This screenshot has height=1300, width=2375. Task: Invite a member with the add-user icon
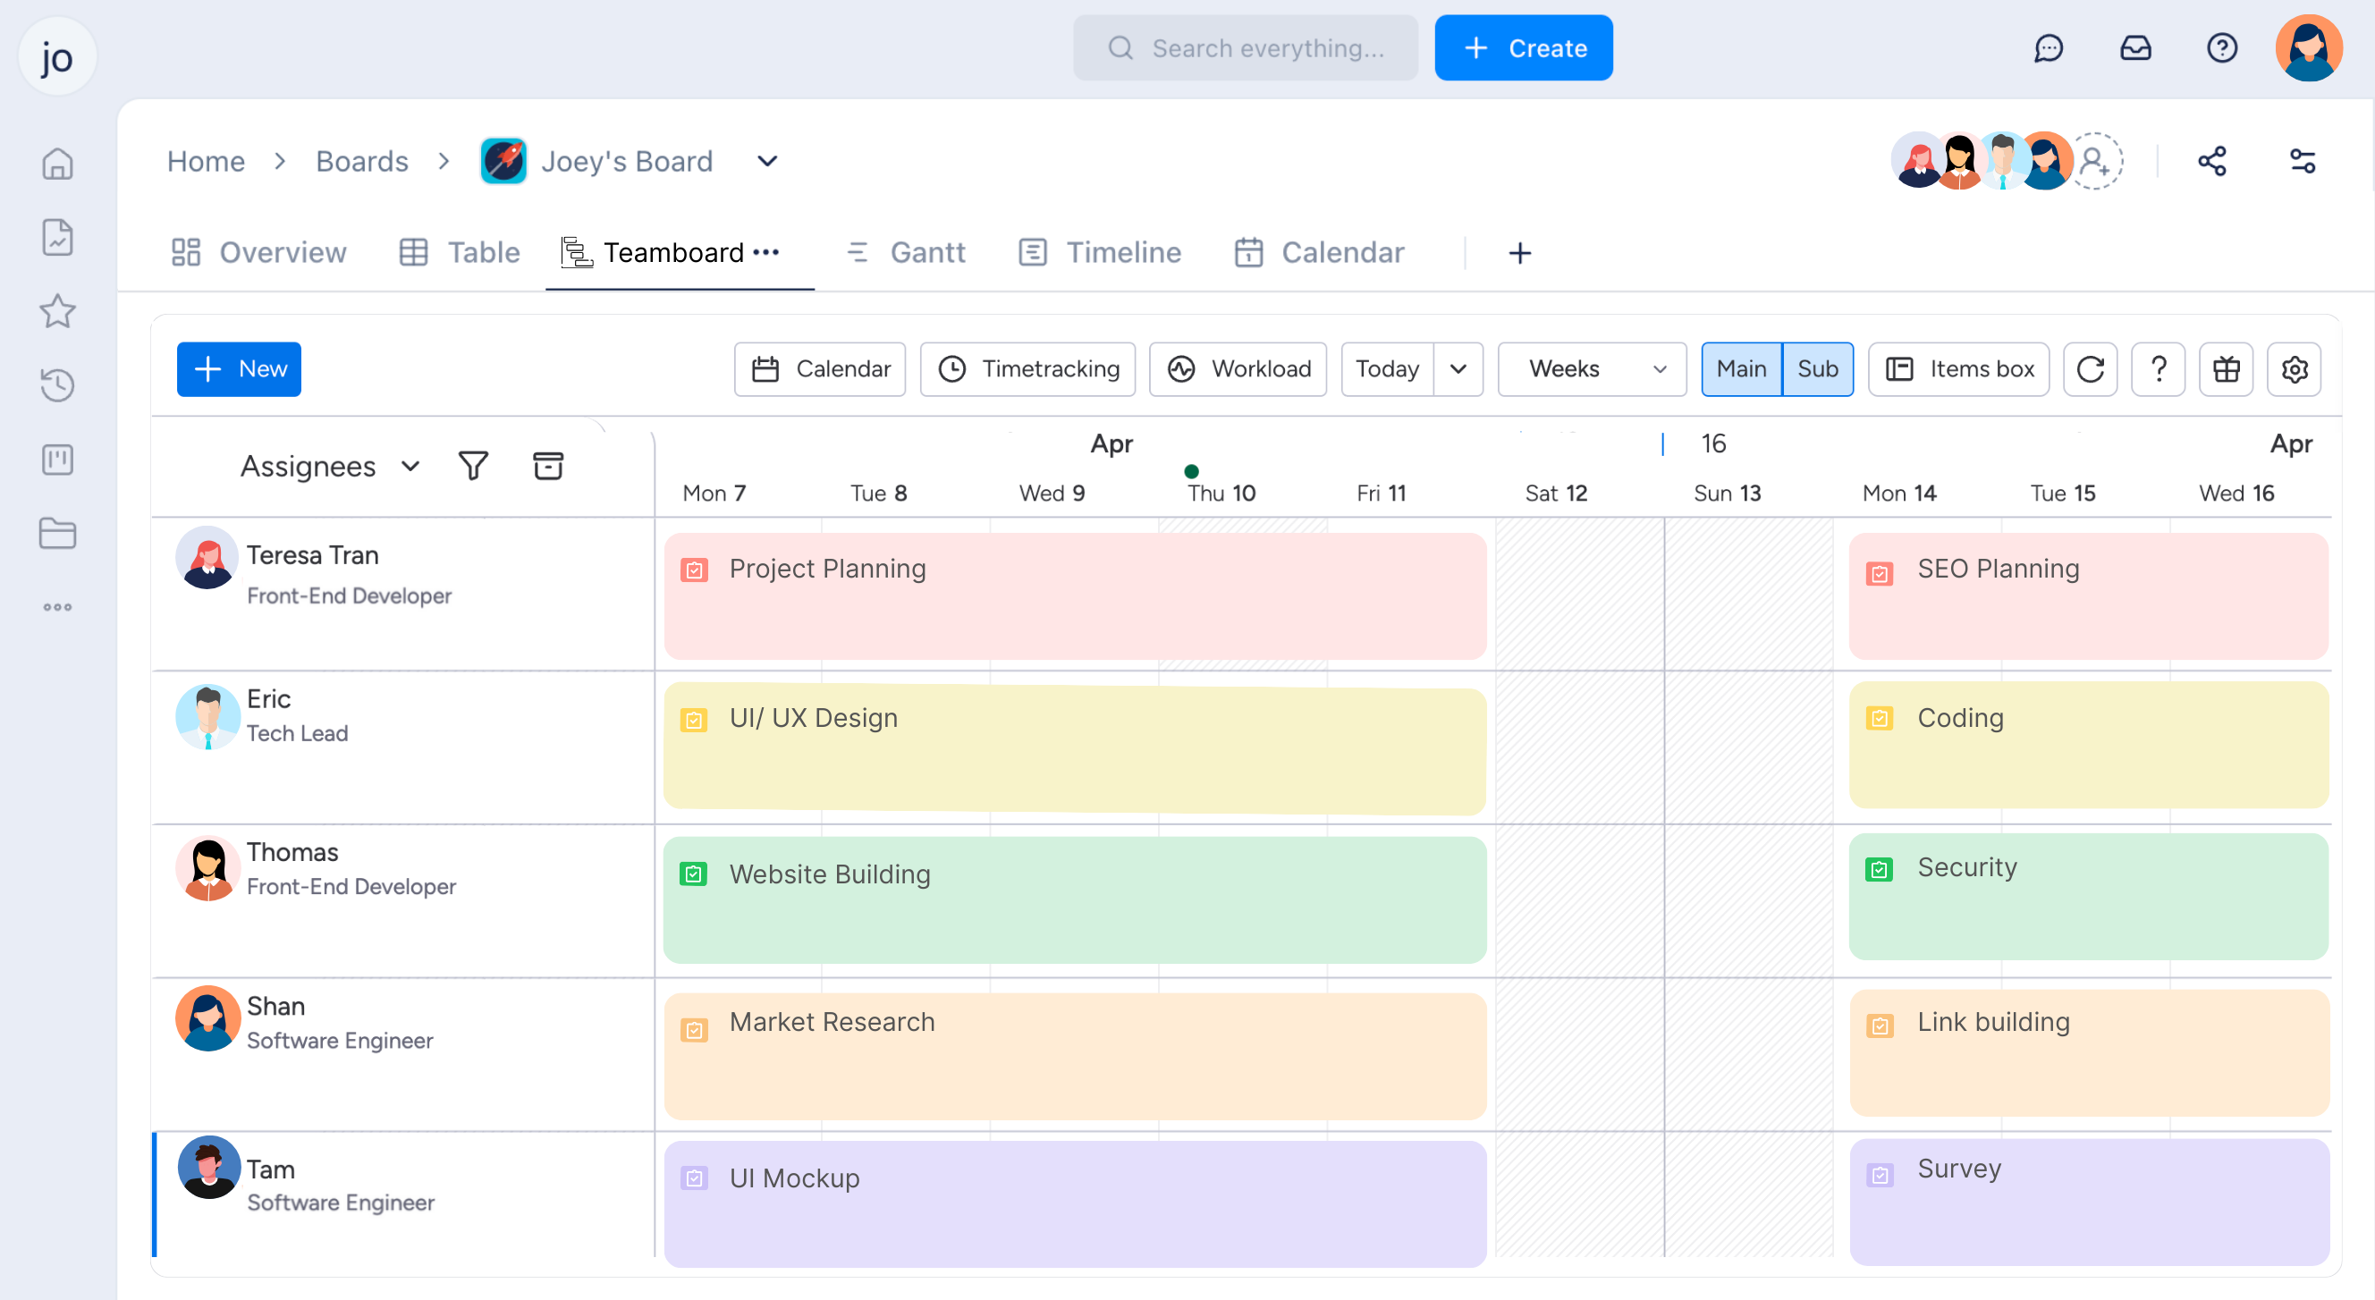click(x=2097, y=162)
